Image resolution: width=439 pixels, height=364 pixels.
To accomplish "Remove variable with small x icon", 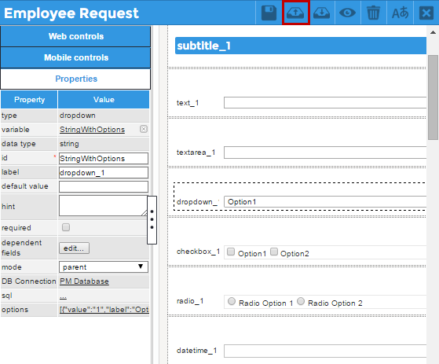I will (x=144, y=129).
